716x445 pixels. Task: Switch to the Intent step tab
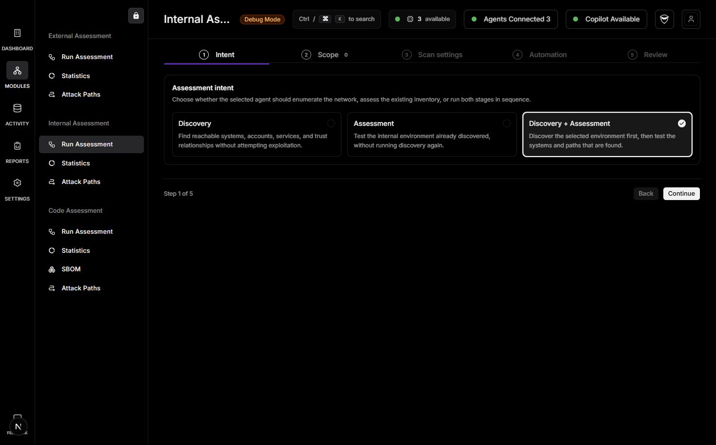[x=217, y=55]
